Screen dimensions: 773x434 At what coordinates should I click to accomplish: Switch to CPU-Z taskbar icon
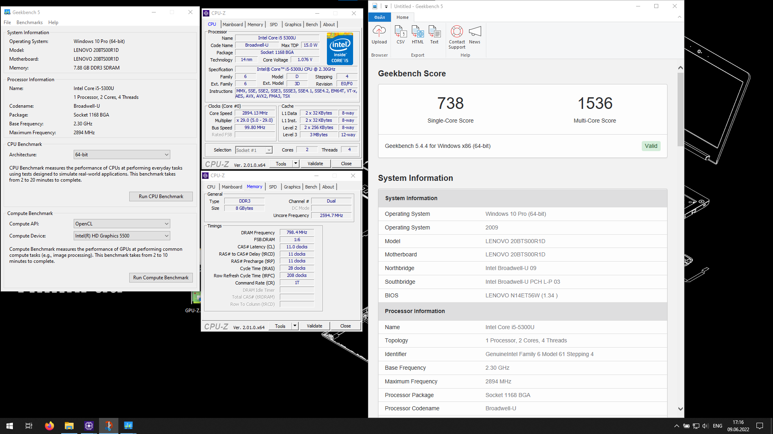[x=89, y=426]
